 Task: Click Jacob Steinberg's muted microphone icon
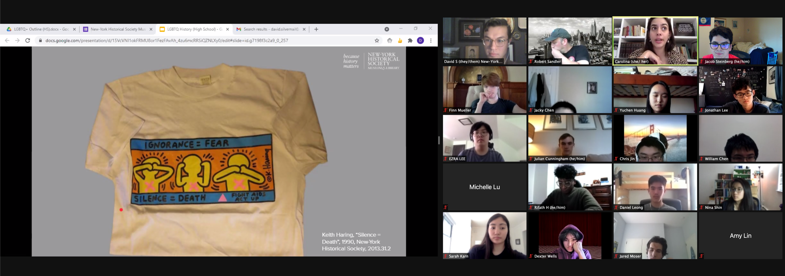(x=701, y=62)
